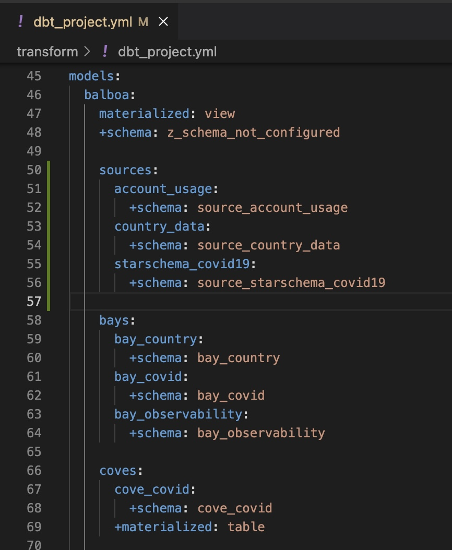The image size is (452, 550).
Task: Place cursor in the empty line 57
Action: pyautogui.click(x=260, y=302)
